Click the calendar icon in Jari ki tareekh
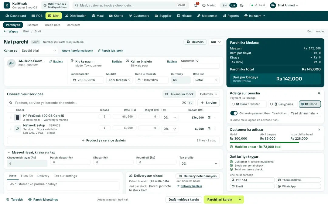 [74, 80]
